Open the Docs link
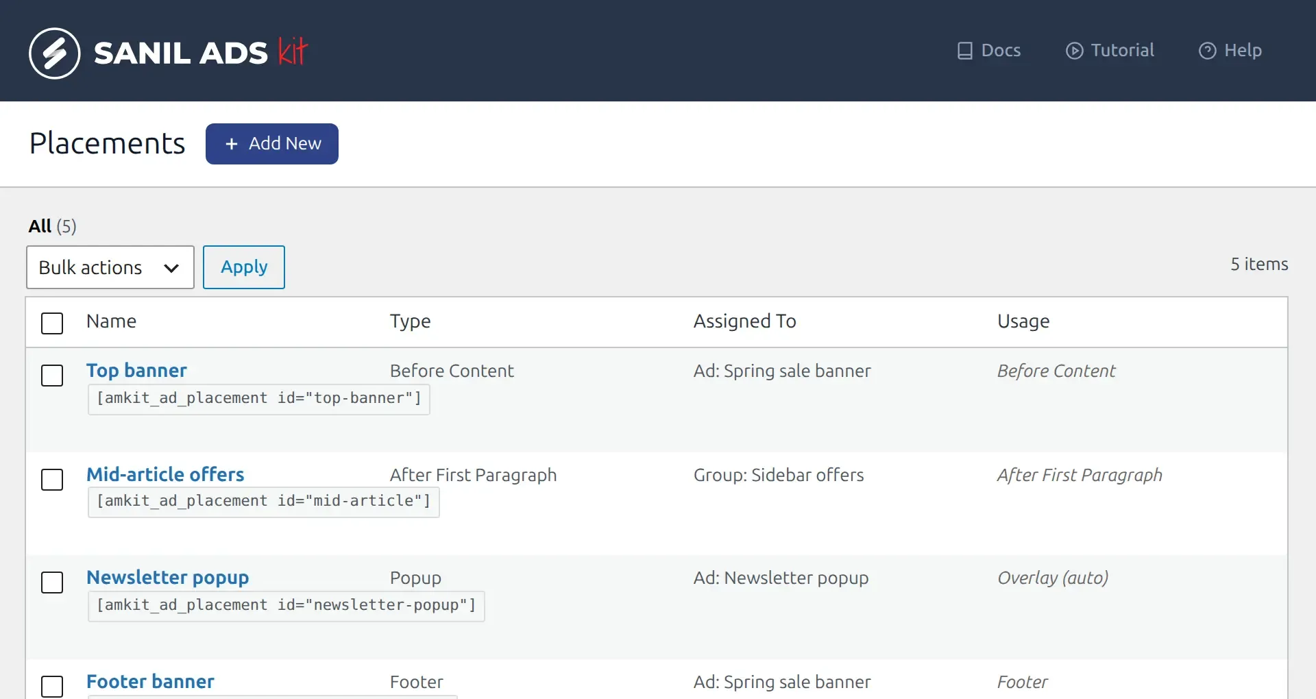 click(989, 51)
